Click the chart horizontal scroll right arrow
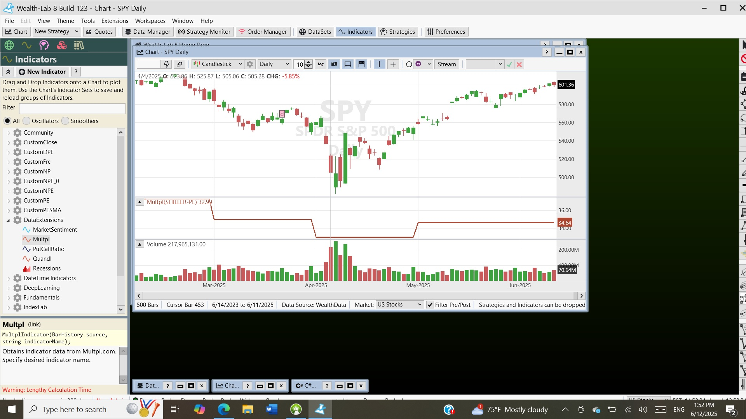 [581, 296]
